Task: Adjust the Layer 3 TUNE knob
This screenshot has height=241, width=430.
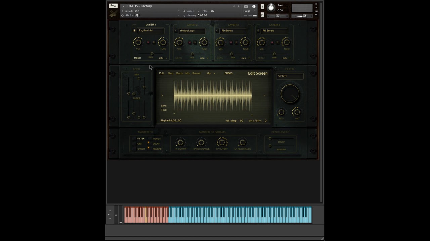Action: point(245,42)
